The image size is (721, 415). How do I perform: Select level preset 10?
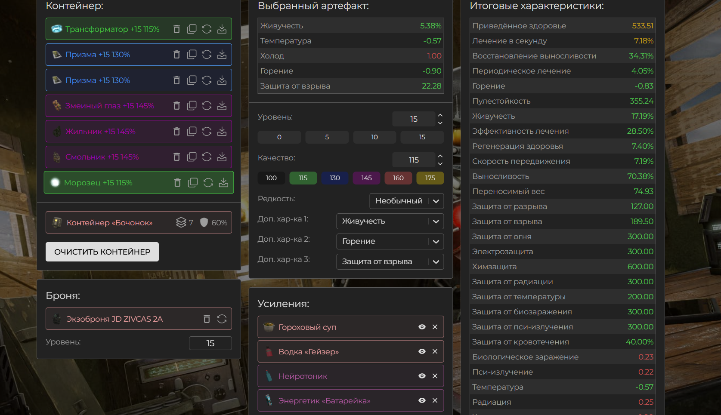[x=374, y=137]
